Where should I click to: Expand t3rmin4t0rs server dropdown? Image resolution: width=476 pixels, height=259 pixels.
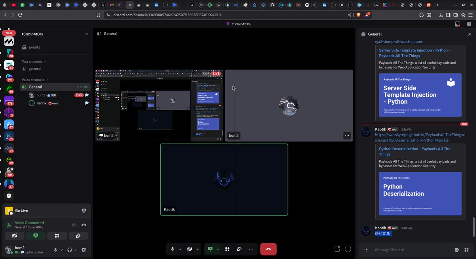coord(87,34)
